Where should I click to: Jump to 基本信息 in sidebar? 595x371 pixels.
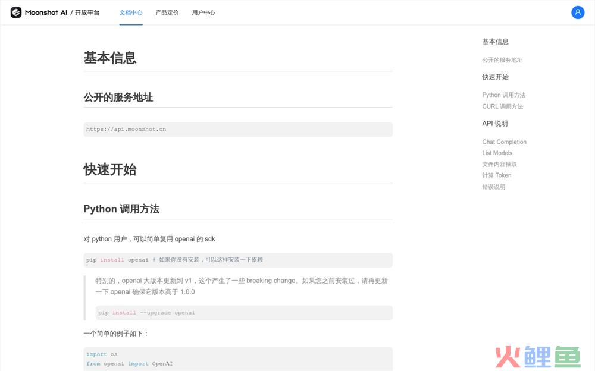[495, 42]
